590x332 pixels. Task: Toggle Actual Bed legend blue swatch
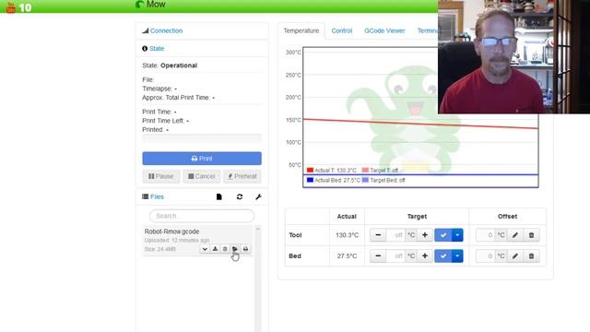310,180
